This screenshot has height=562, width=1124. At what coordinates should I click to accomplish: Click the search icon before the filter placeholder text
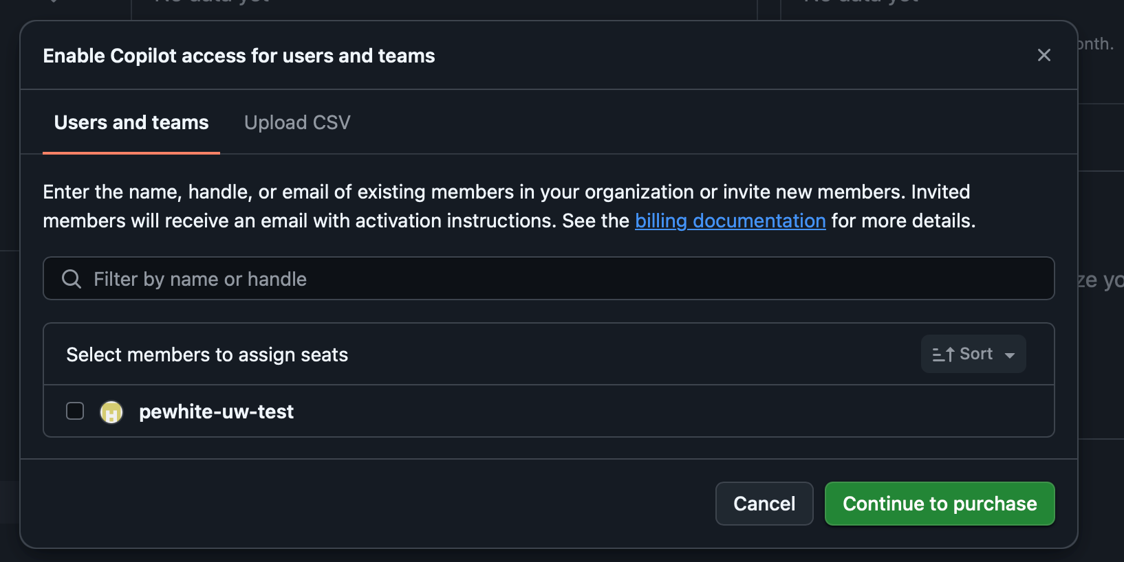(72, 278)
